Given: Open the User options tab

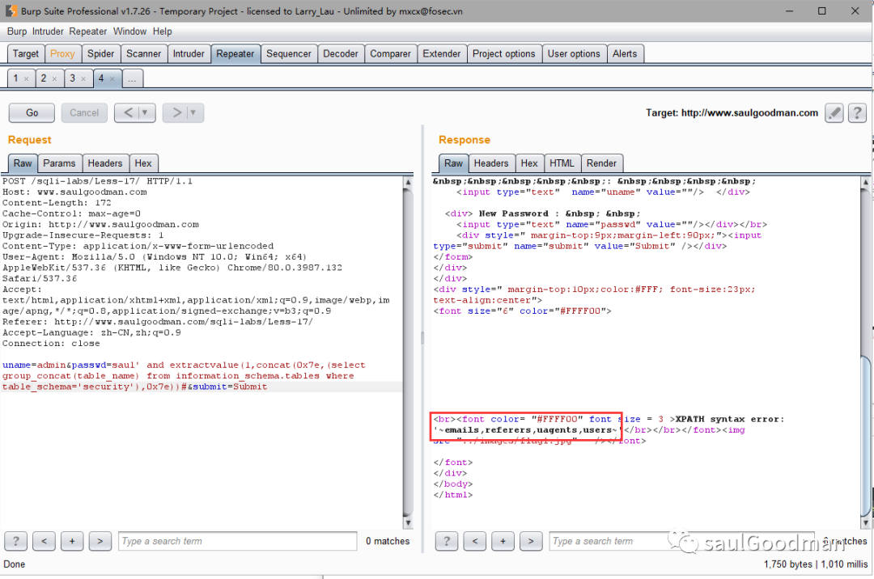Looking at the screenshot, I should (x=574, y=54).
